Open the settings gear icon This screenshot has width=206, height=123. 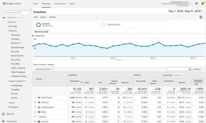196,3
